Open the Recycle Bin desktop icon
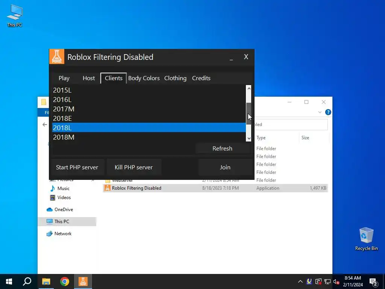 (366, 239)
